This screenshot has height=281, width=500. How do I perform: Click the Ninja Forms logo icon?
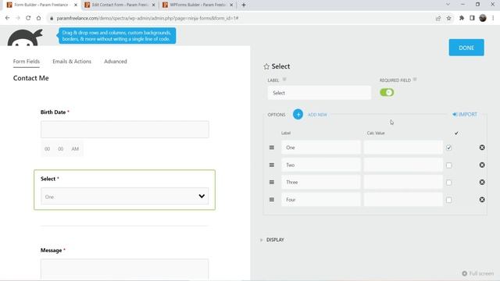25,37
